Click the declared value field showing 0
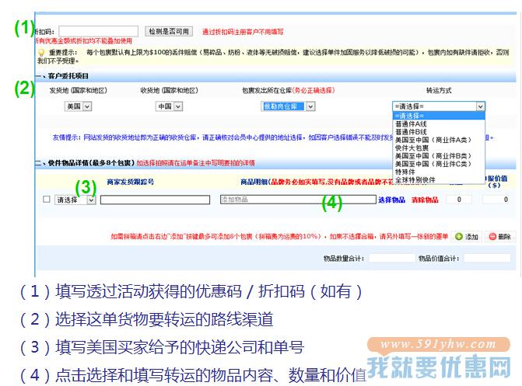The width and height of the screenshot is (522, 386). (x=496, y=200)
